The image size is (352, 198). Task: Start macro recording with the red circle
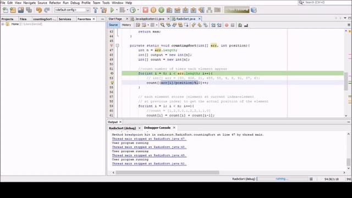pyautogui.click(x=227, y=25)
